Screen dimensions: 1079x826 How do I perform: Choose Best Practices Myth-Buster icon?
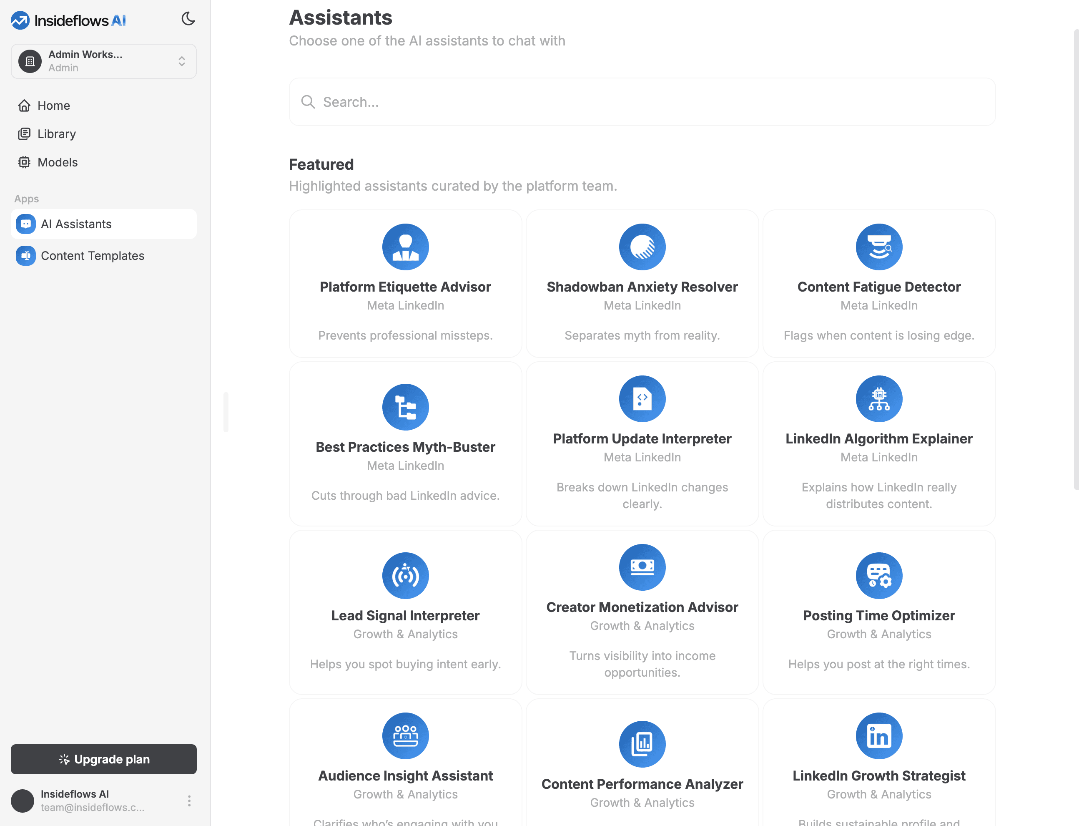[405, 407]
